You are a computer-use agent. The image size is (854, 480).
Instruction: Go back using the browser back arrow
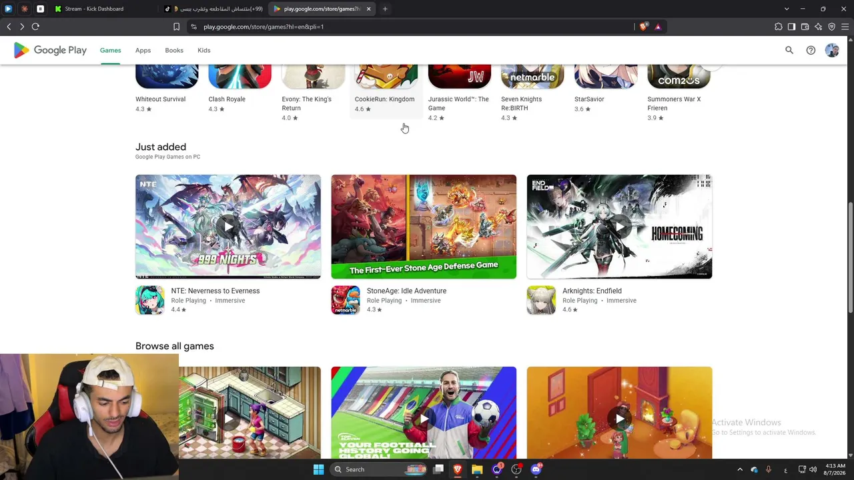9,27
